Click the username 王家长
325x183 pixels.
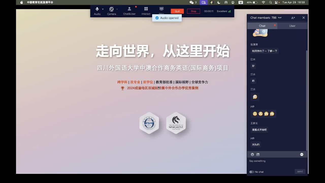click(x=254, y=123)
